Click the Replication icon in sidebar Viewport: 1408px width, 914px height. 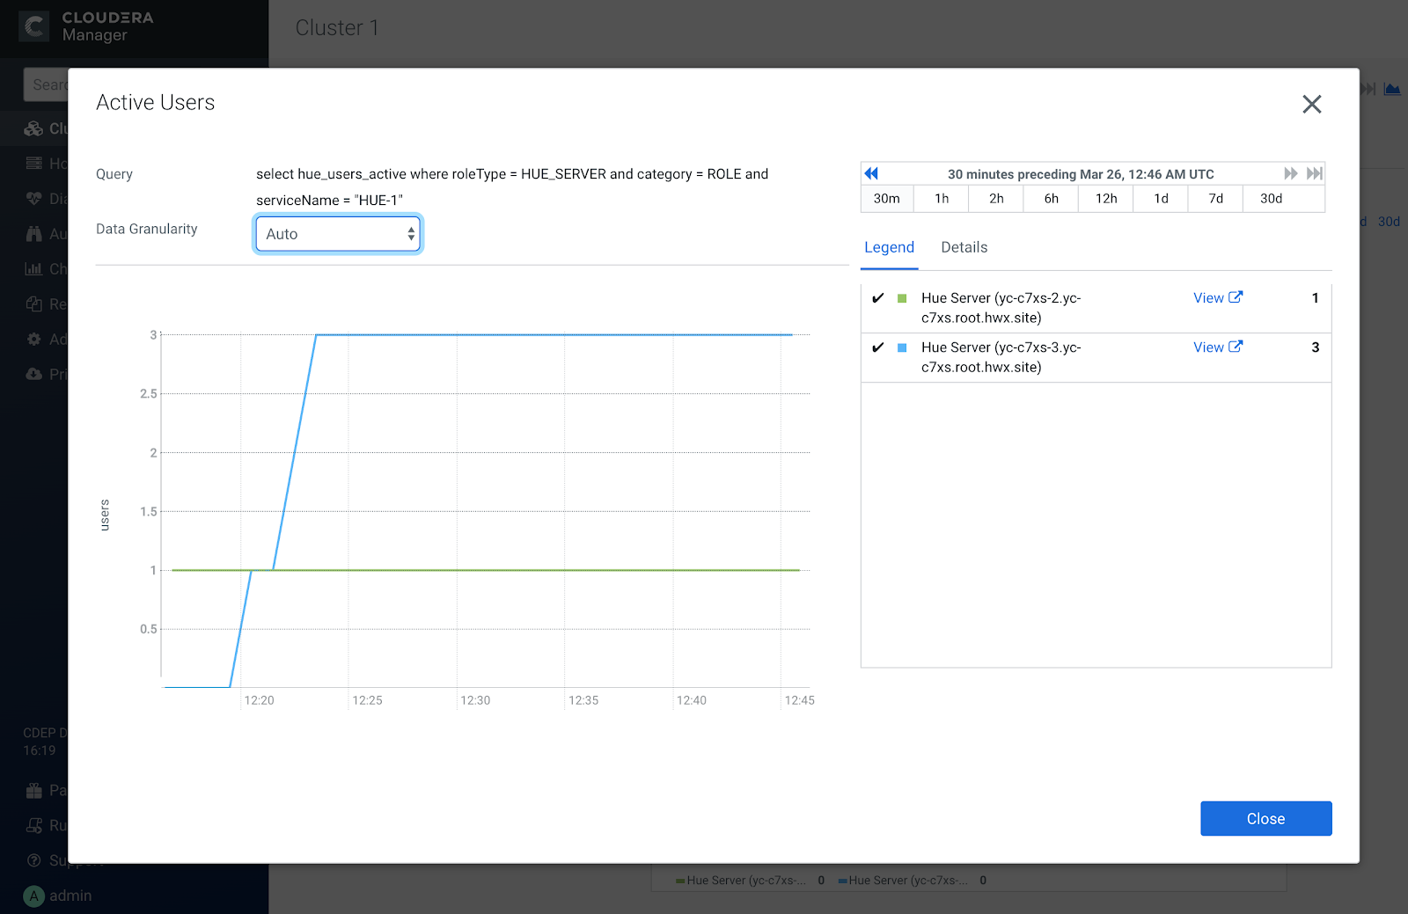pos(33,303)
